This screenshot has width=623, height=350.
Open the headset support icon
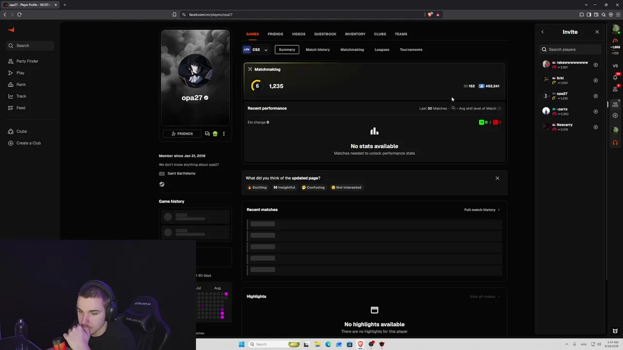(615, 143)
